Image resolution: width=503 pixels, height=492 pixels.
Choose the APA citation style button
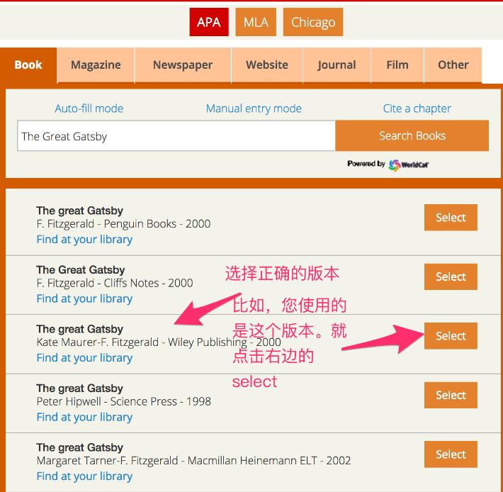click(209, 22)
